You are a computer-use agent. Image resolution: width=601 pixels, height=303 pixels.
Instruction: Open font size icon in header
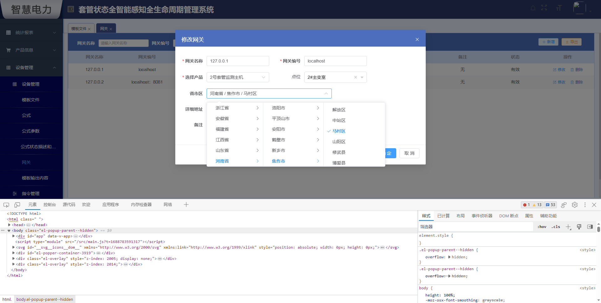pos(559,8)
